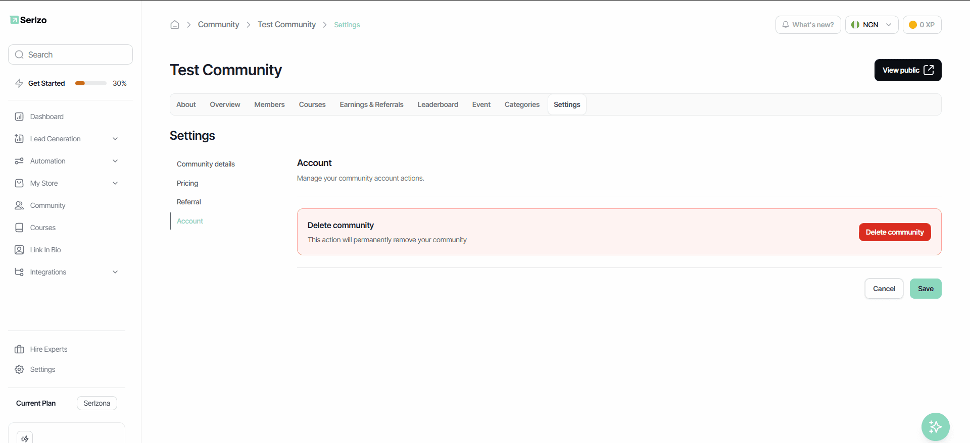Click the green Save button
The height and width of the screenshot is (443, 970).
point(926,289)
